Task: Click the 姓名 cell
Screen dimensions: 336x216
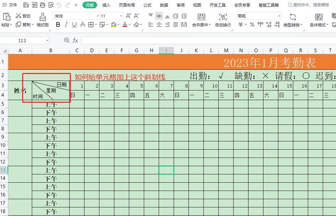Action: (x=20, y=90)
